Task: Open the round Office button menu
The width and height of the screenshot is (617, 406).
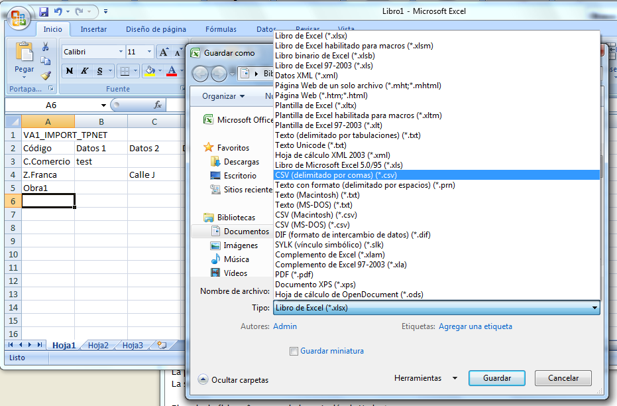Action: 18,18
